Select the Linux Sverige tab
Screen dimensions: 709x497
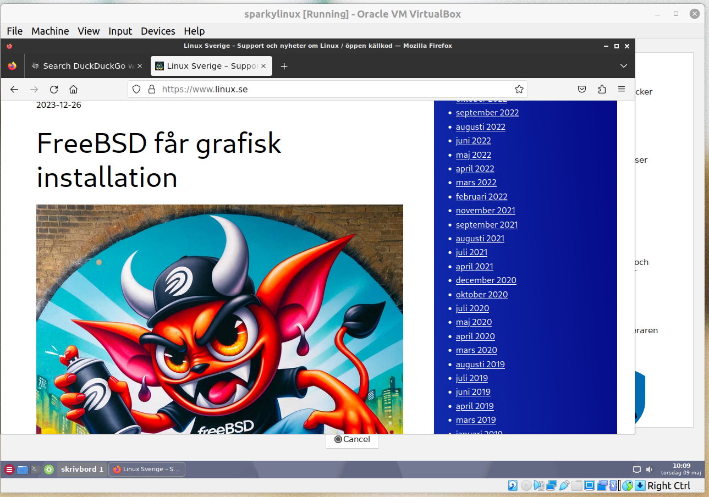coord(211,66)
